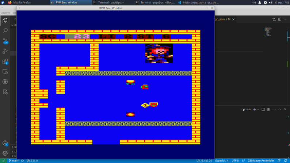Click the editor minimap preview
Image resolution: width=290 pixels, height=163 pixels.
tap(268, 32)
